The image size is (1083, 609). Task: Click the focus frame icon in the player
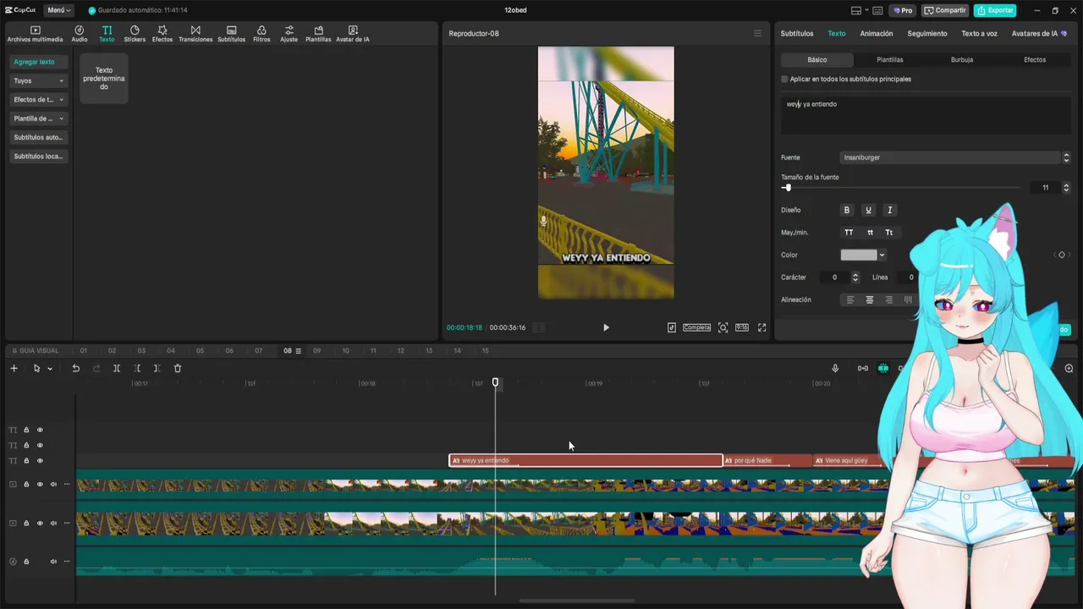coord(723,327)
